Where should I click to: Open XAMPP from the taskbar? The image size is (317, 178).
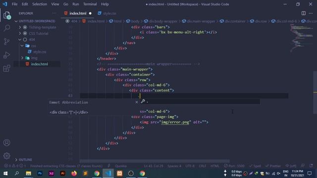(119, 174)
